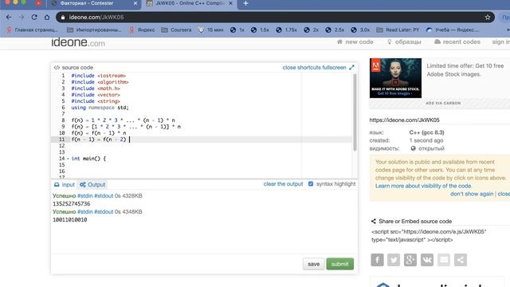Change visibility via the открытый globe icon
510x287 pixels.
(413, 148)
